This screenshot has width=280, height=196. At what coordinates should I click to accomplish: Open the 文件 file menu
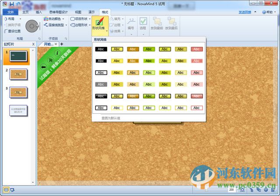tap(10, 12)
